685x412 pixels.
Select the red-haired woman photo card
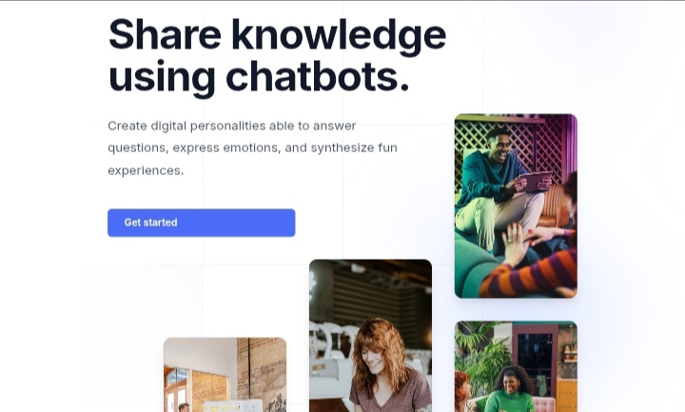[370, 336]
